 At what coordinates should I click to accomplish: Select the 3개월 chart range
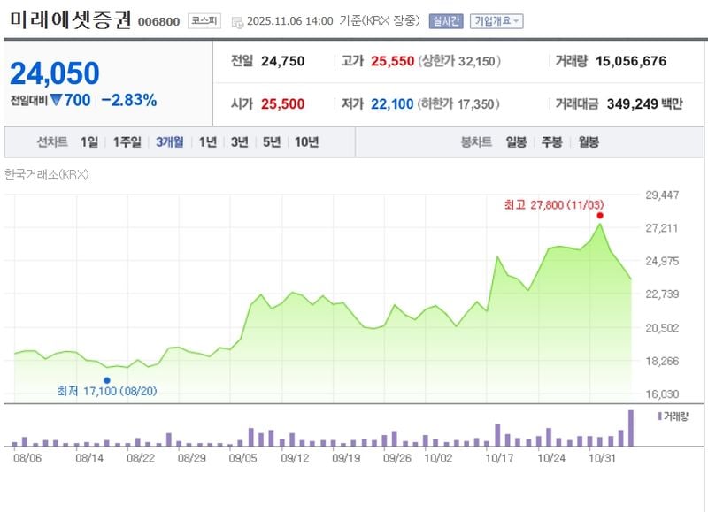(169, 142)
